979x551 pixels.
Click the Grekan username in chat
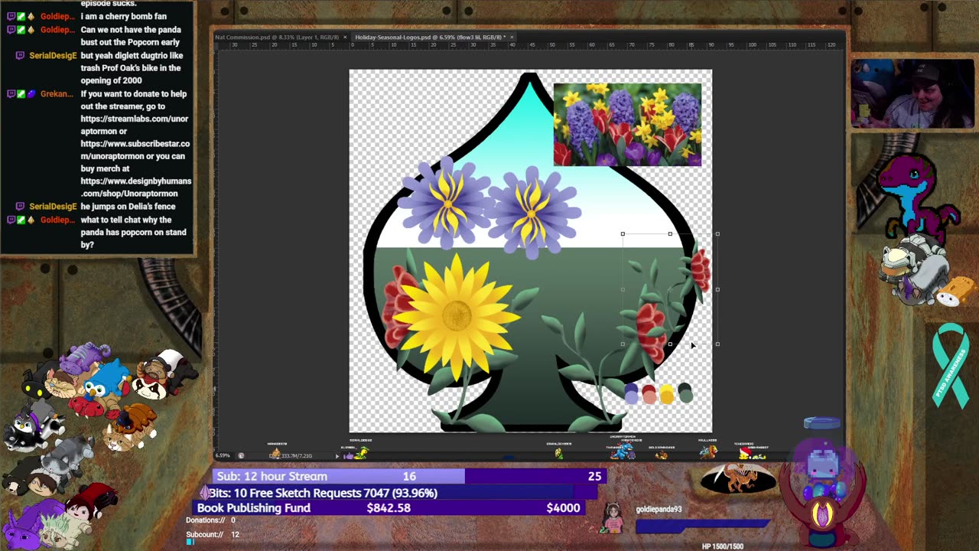click(x=57, y=94)
